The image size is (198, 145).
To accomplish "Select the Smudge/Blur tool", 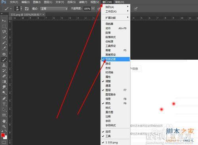I will (x=4, y=87).
